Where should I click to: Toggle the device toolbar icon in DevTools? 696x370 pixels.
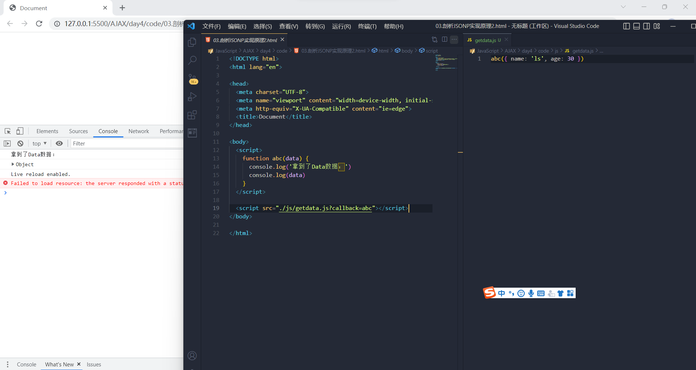coord(20,131)
